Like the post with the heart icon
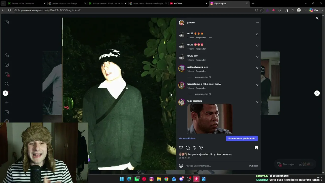The height and width of the screenshot is (183, 325). click(181, 148)
